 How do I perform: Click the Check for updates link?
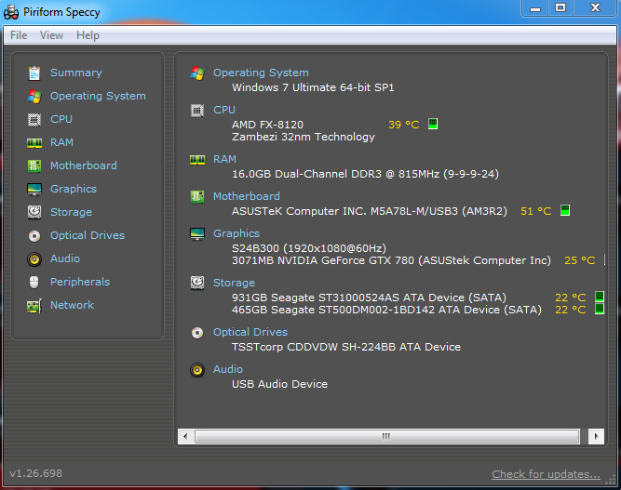click(x=546, y=474)
